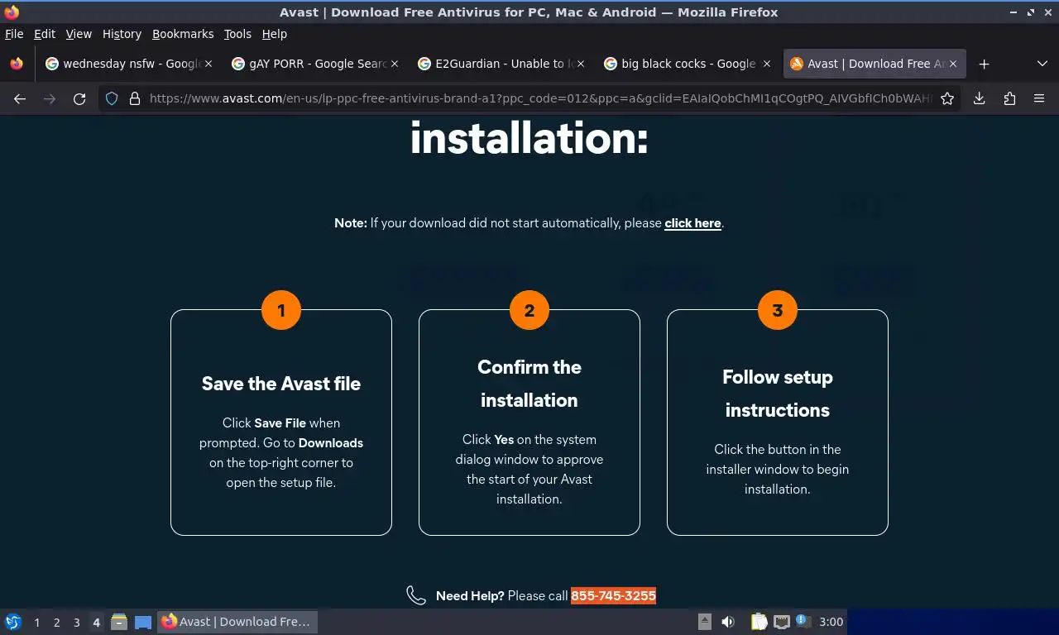Open the Tools menu
The image size is (1059, 635).
(237, 34)
